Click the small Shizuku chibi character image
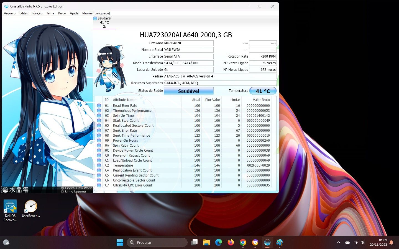Image resolution: width=399 pixels, height=249 pixels. [x=110, y=68]
